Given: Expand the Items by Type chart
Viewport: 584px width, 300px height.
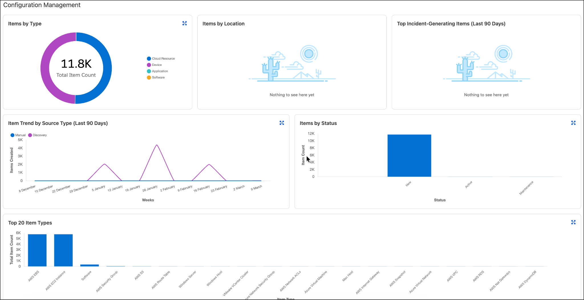Looking at the screenshot, I should (x=184, y=23).
